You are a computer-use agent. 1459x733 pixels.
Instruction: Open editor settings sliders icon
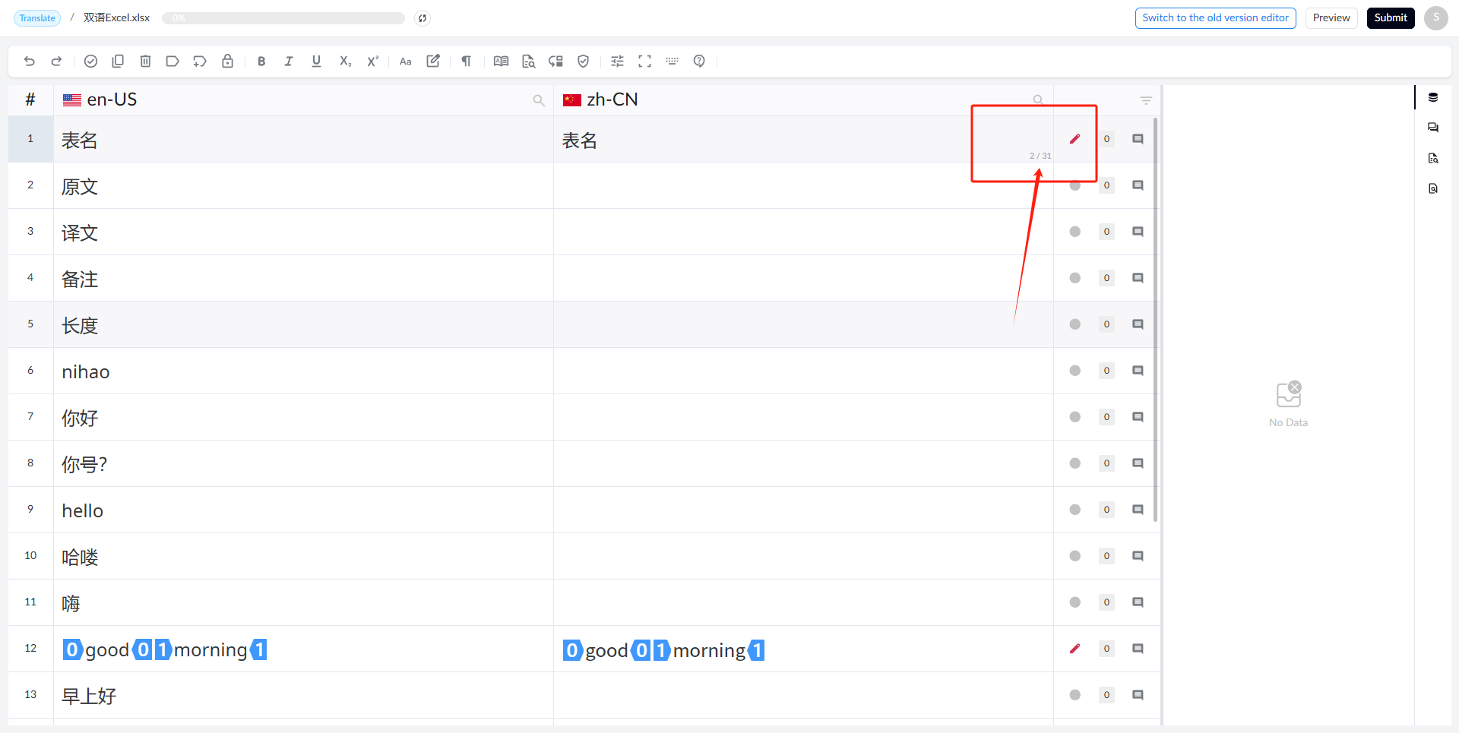pyautogui.click(x=617, y=62)
